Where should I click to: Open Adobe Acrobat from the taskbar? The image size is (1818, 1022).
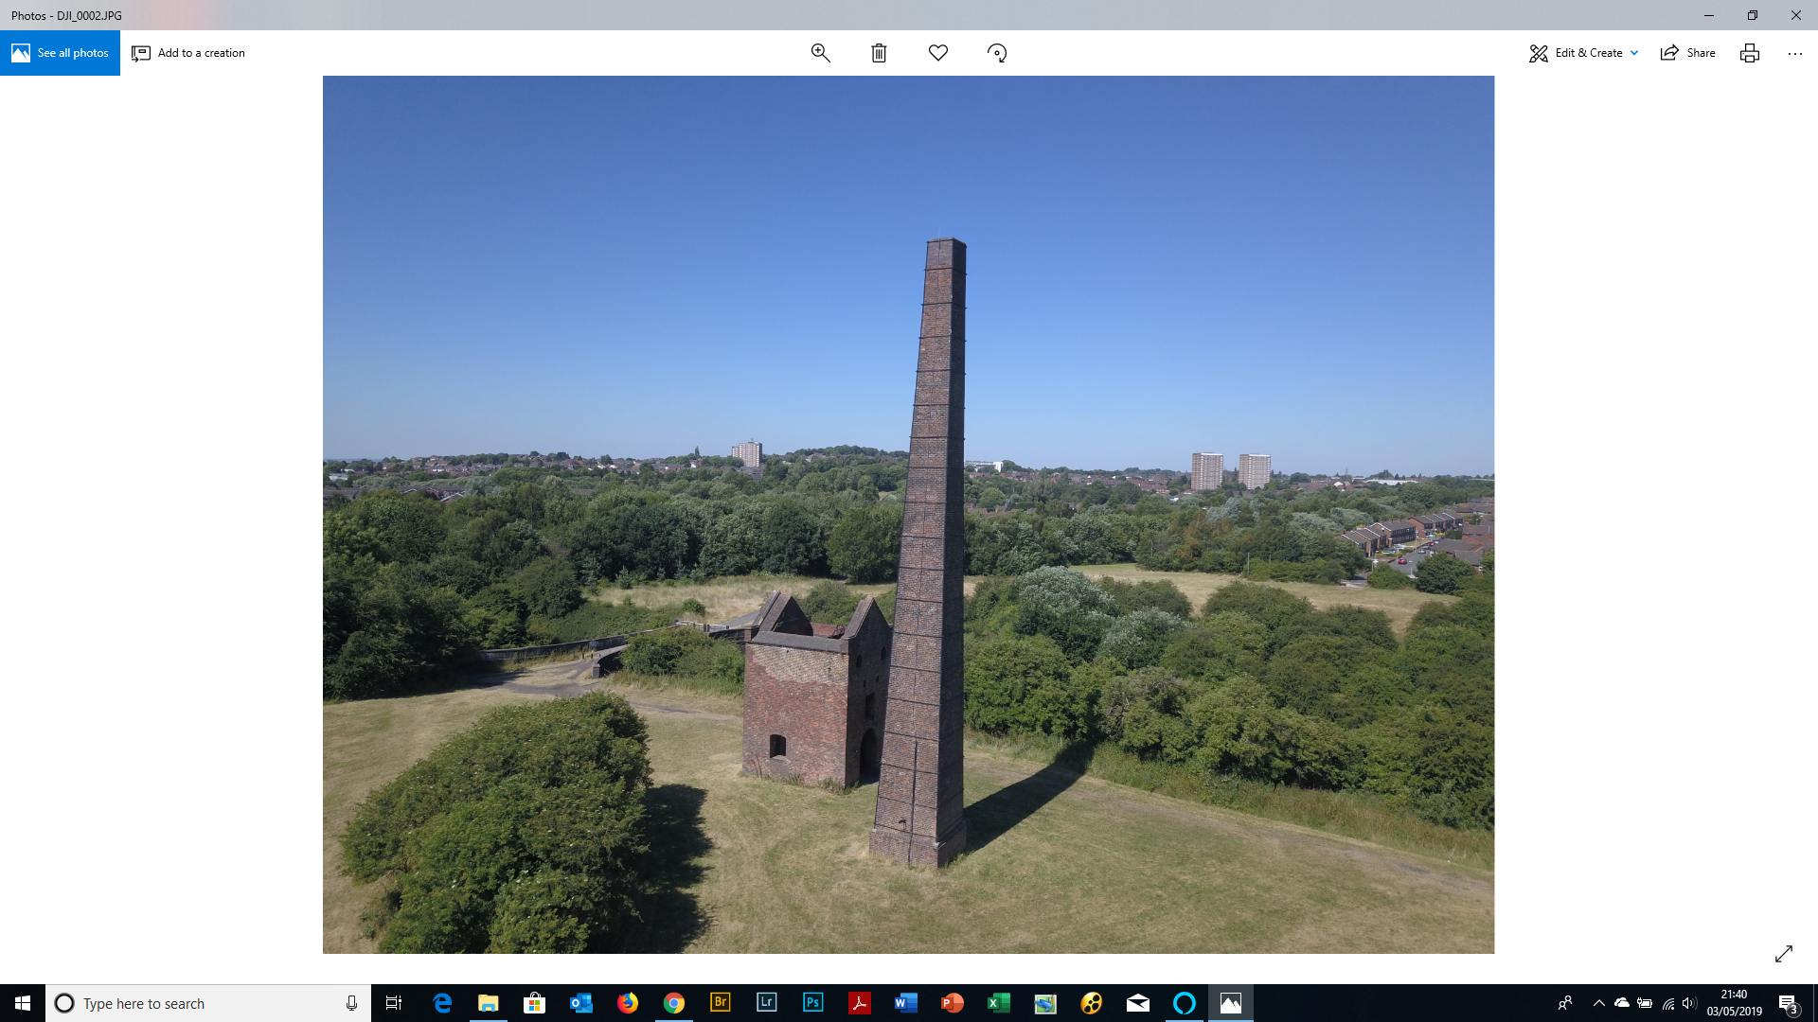click(x=860, y=1003)
